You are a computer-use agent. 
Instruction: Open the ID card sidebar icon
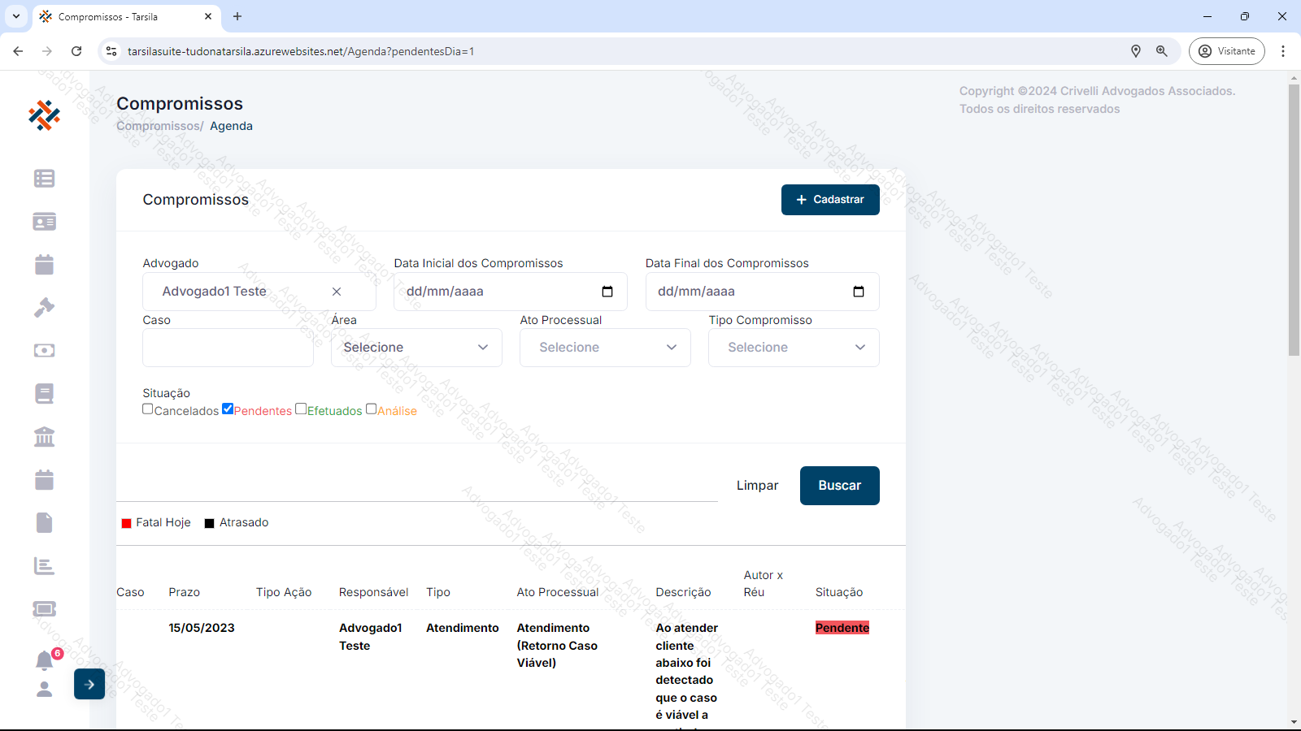click(44, 222)
